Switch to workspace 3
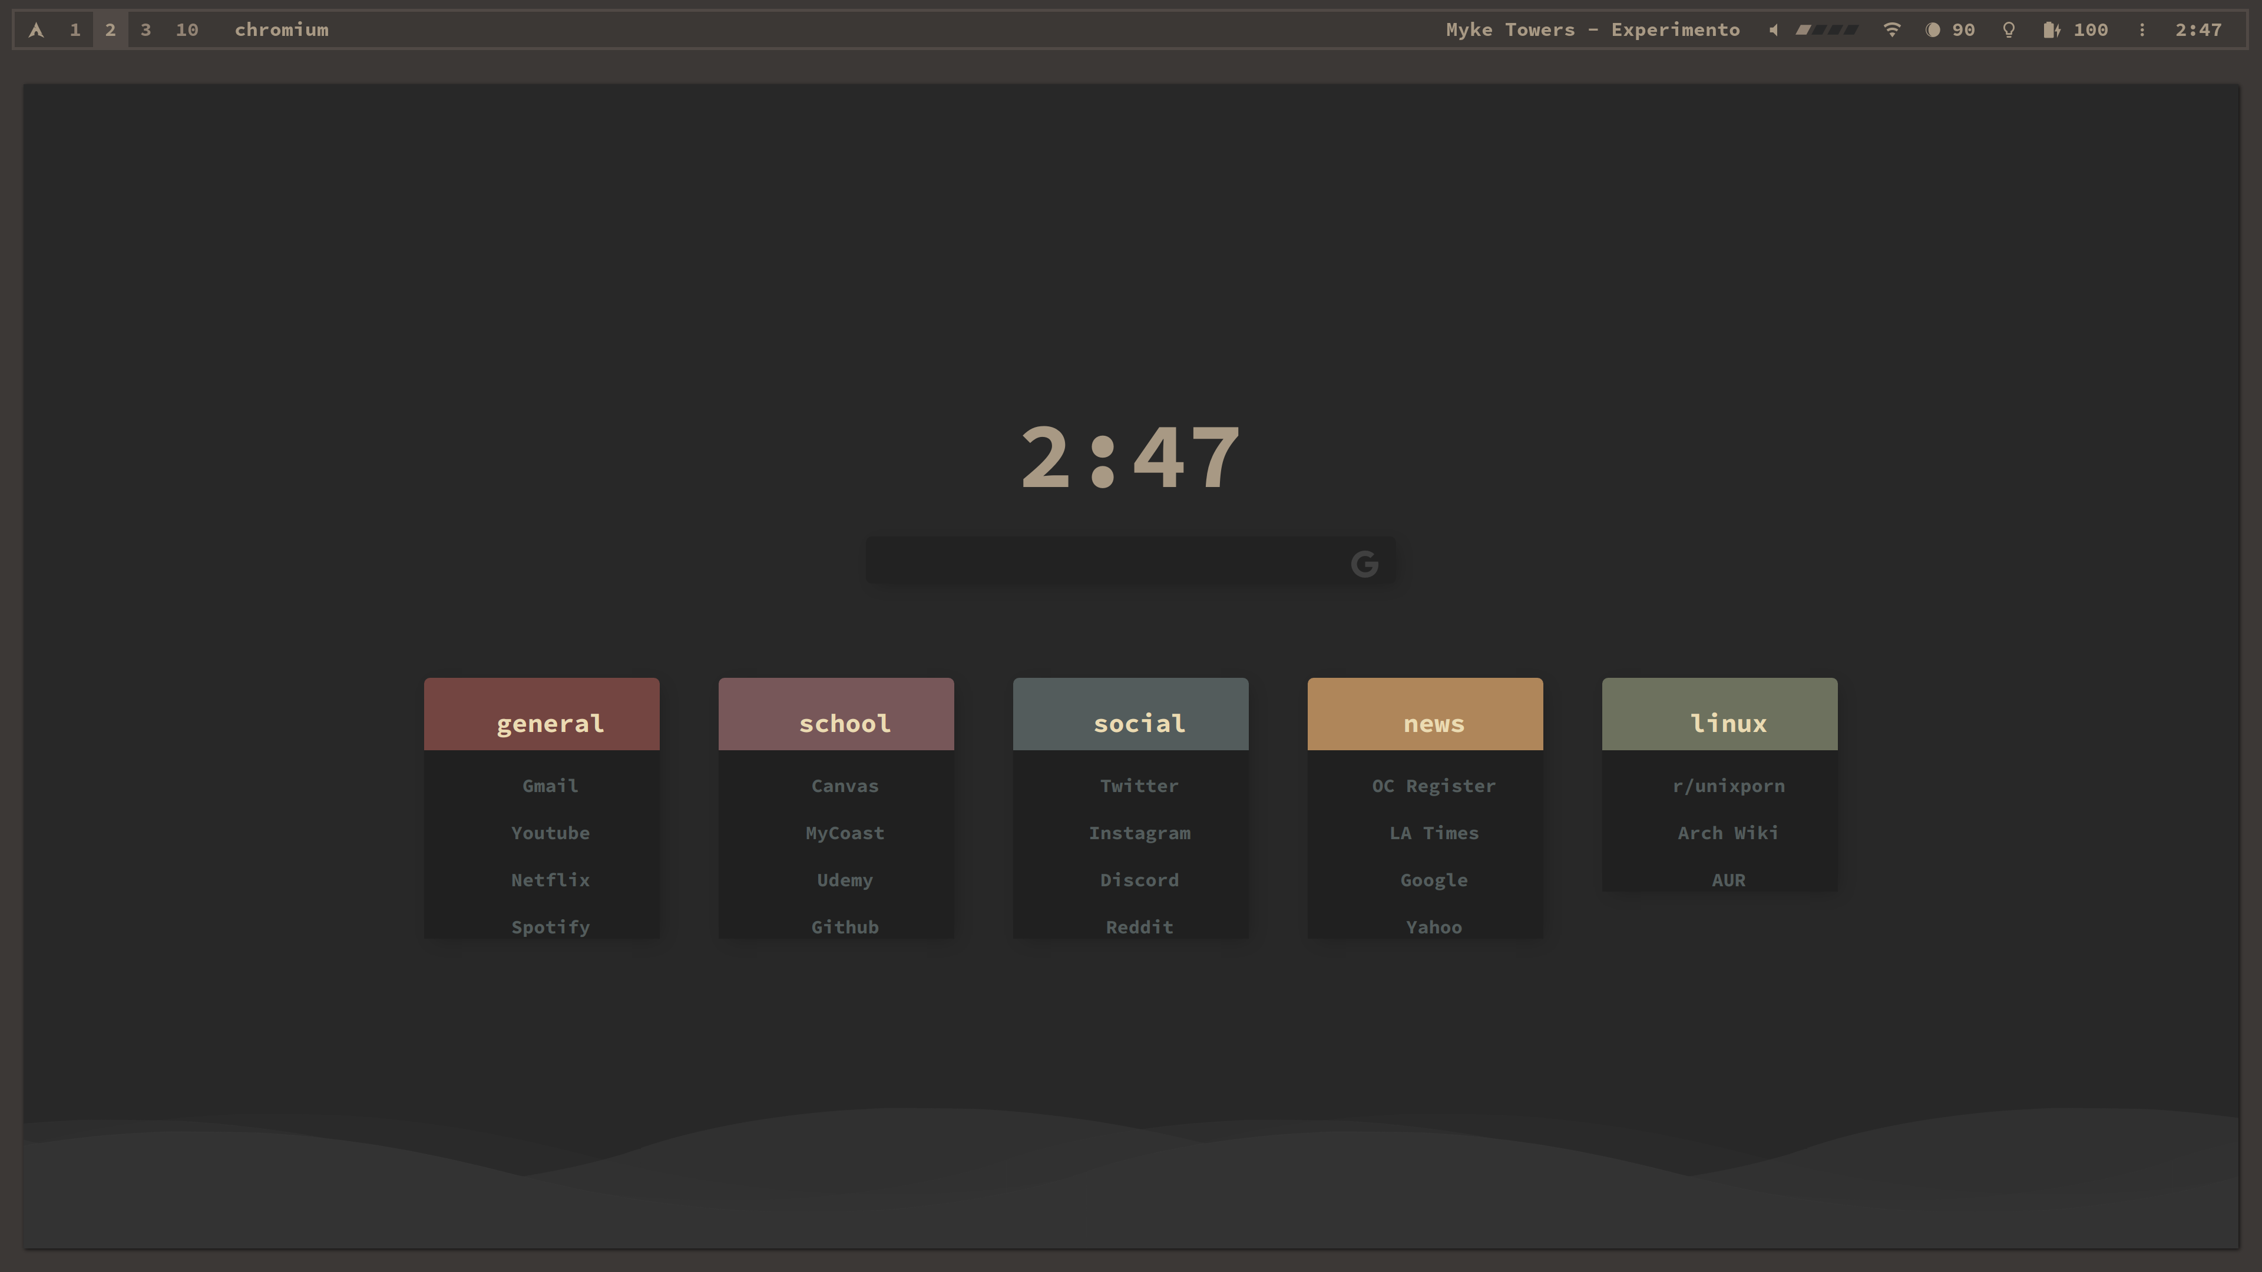Image resolution: width=2262 pixels, height=1272 pixels. (x=145, y=30)
